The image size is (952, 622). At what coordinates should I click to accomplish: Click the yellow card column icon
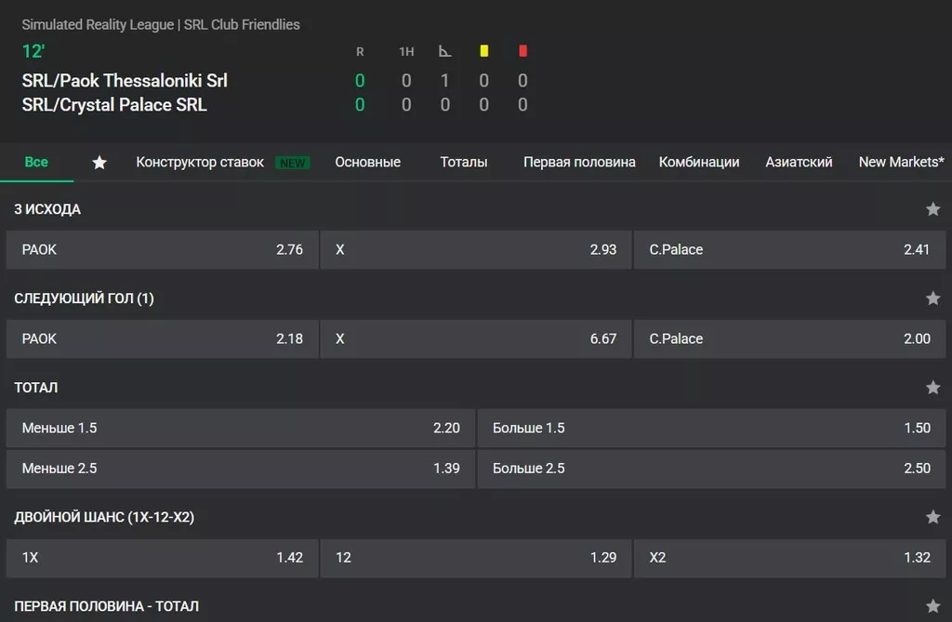[483, 51]
